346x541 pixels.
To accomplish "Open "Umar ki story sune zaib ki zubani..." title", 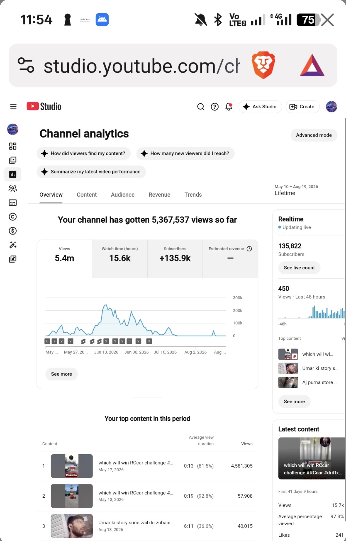I will tap(136, 523).
